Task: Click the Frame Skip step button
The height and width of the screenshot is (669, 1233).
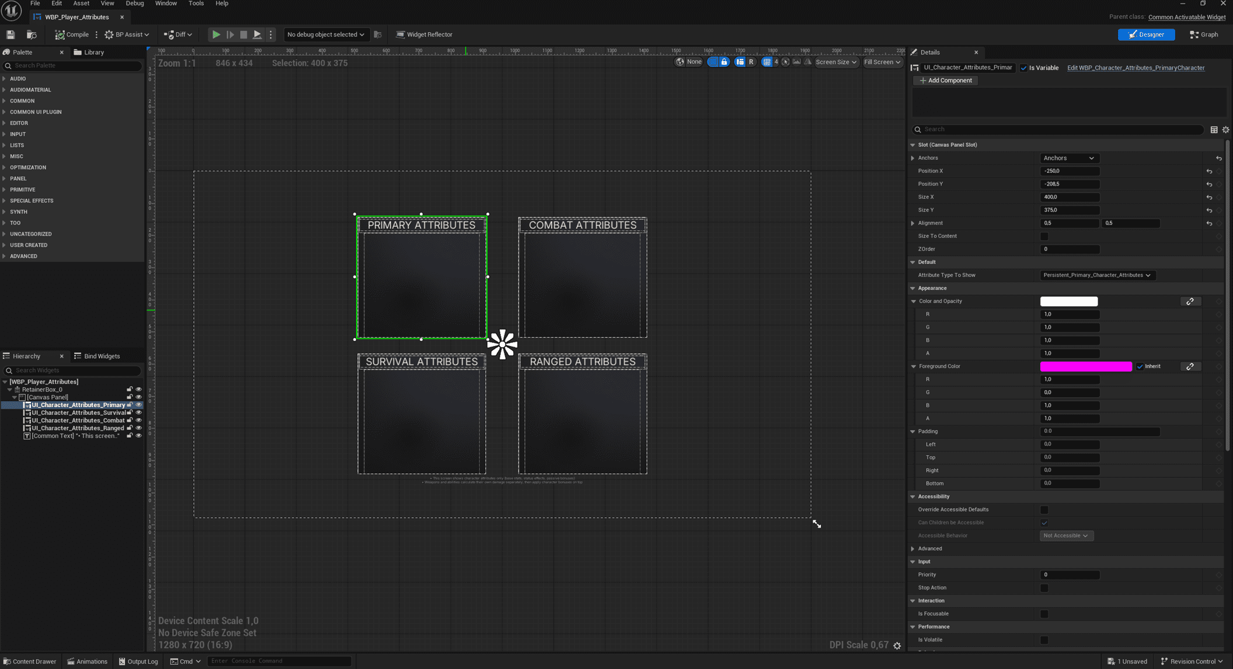Action: [x=230, y=34]
